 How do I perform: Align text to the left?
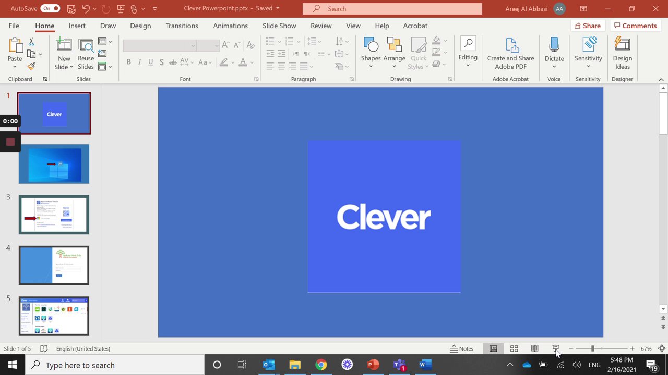click(x=270, y=66)
